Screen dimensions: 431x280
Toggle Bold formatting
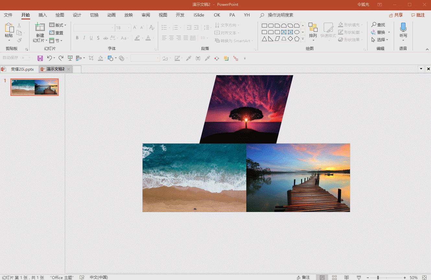[77, 38]
